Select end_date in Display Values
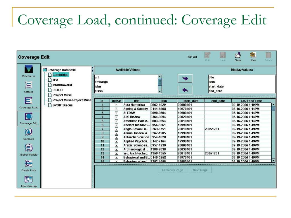 click(x=215, y=91)
